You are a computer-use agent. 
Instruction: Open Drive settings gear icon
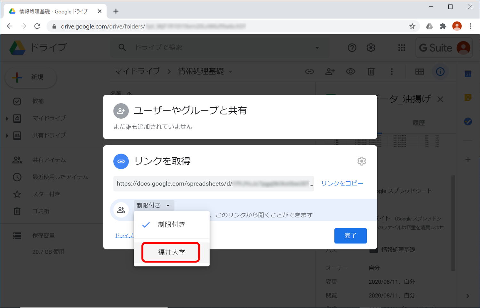[371, 48]
